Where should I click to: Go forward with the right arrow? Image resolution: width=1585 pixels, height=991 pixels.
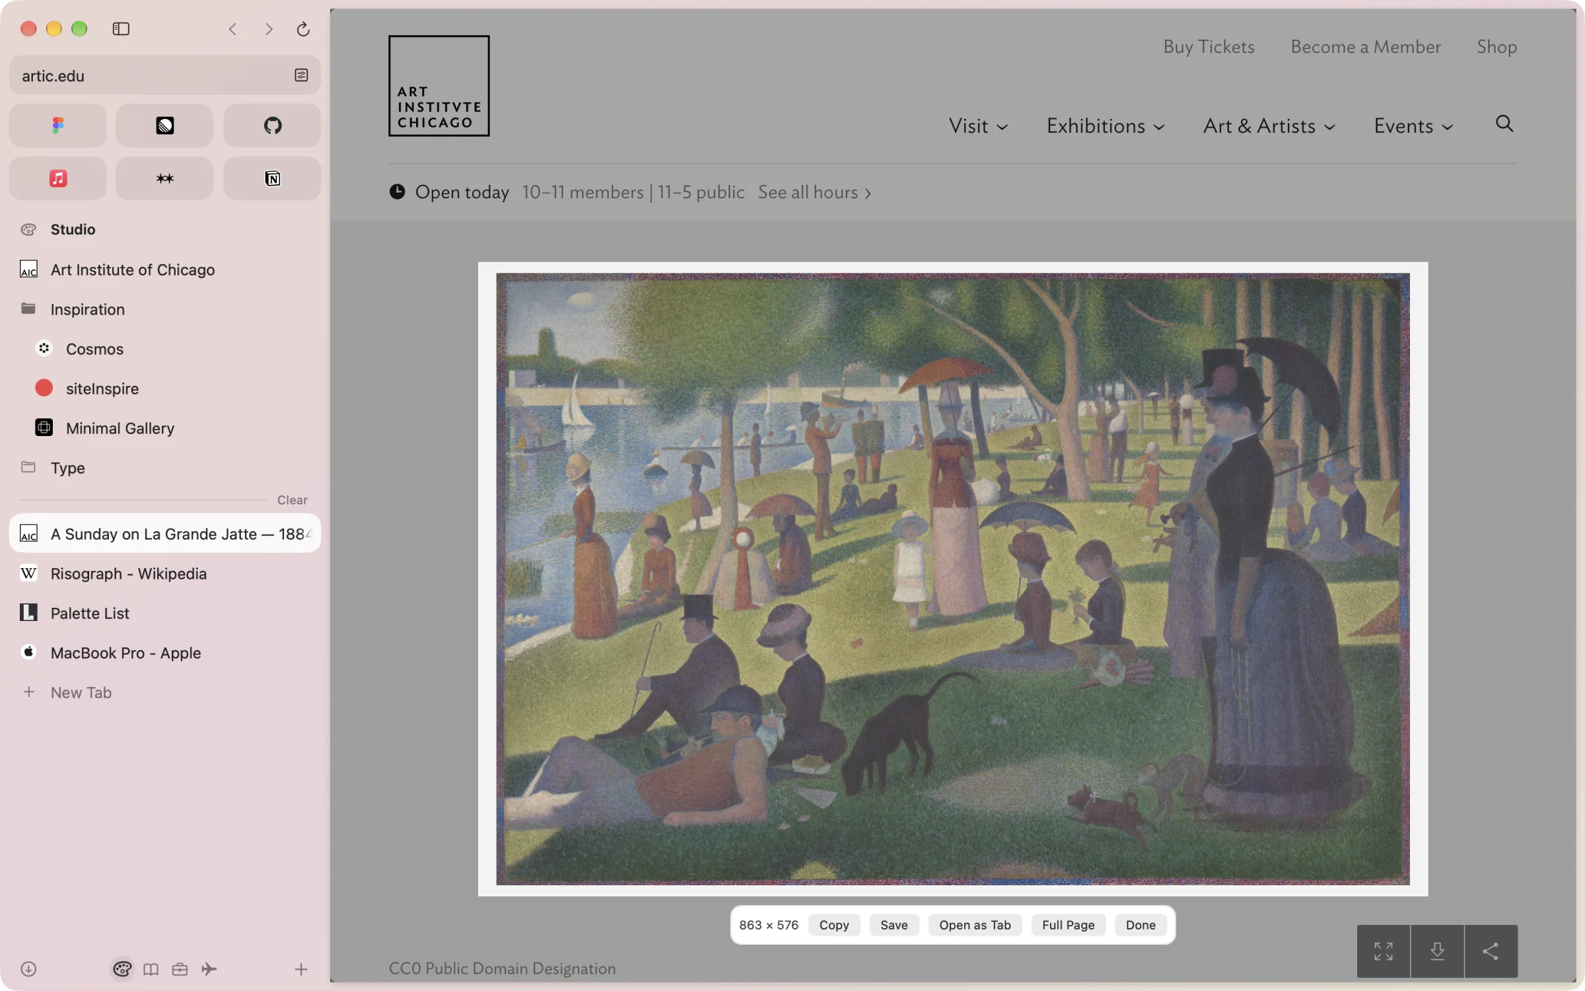[268, 28]
